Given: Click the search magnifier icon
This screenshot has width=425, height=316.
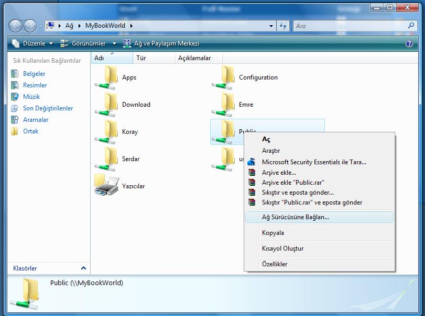Looking at the screenshot, I should [x=411, y=26].
